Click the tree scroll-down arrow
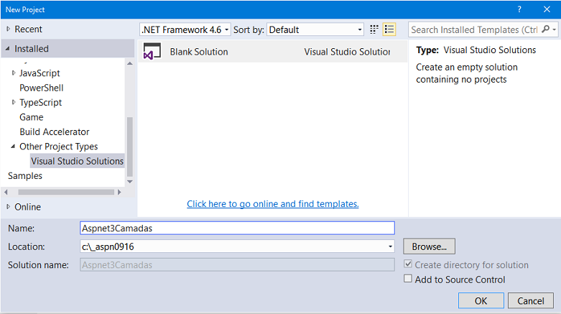Viewport: 561px width, 314px height. 130,182
